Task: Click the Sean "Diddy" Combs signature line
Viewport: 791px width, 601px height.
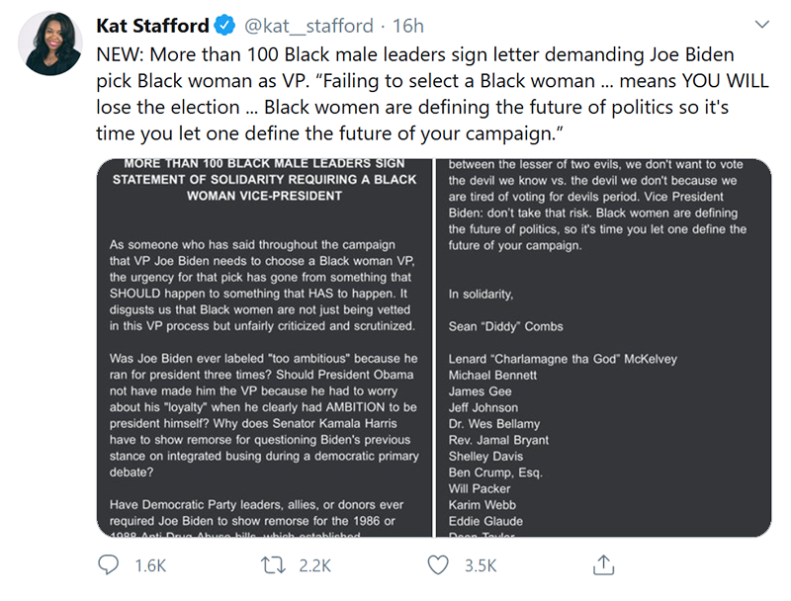Action: pos(505,326)
